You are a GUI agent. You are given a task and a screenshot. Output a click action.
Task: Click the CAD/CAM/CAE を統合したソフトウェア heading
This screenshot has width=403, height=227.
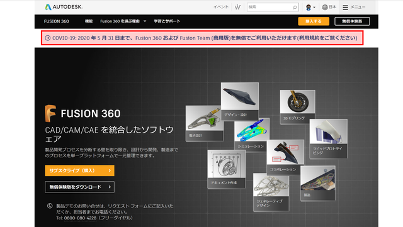(x=109, y=135)
